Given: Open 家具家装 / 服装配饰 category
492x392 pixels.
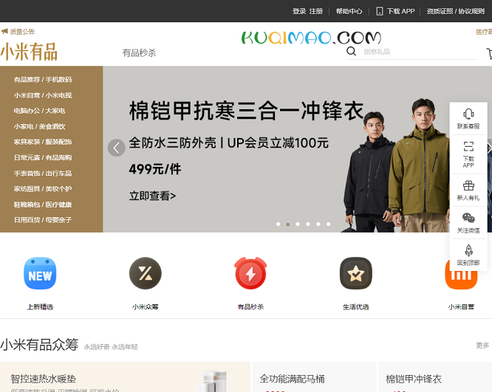Looking at the screenshot, I should pos(43,142).
